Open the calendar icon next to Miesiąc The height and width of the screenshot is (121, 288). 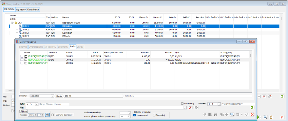(47, 115)
